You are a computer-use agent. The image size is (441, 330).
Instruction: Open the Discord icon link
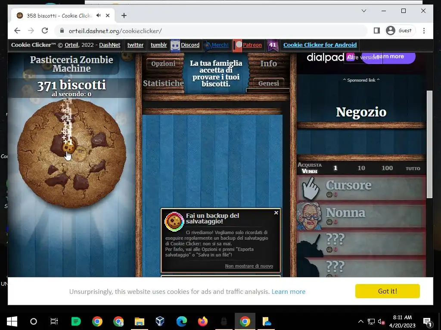point(175,45)
